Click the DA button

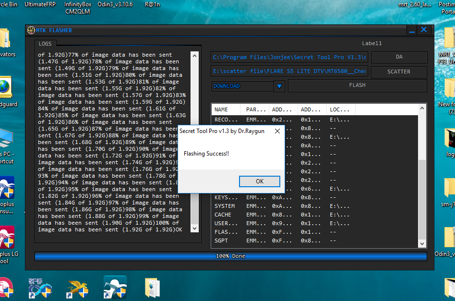399,57
